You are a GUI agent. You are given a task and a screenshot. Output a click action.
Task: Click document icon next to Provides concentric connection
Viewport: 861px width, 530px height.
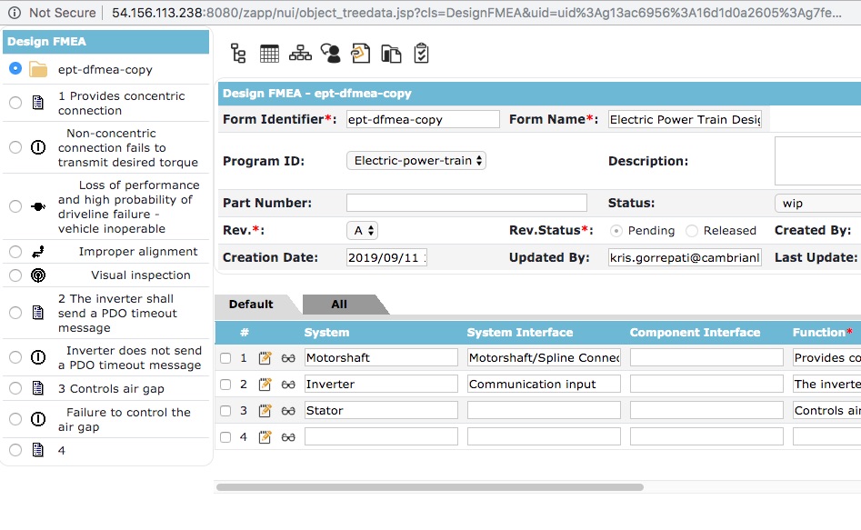pos(38,103)
